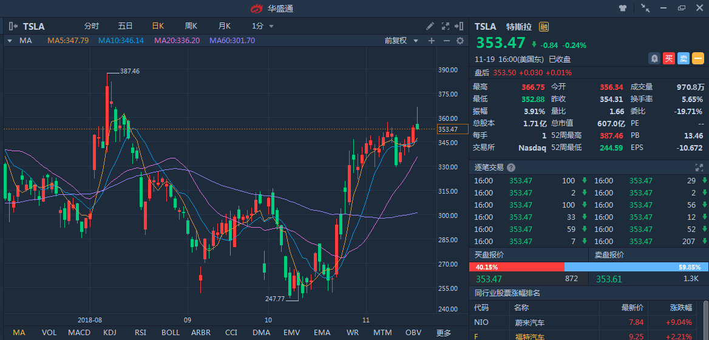Click the compact mode arrows icon
This screenshot has height=340, width=709.
(645, 8)
